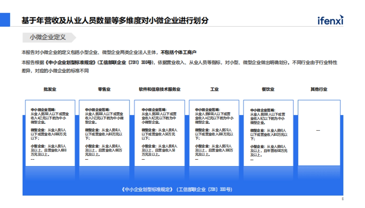Click the 餐饮业 definition card
The image size is (365, 208).
pos(268,133)
